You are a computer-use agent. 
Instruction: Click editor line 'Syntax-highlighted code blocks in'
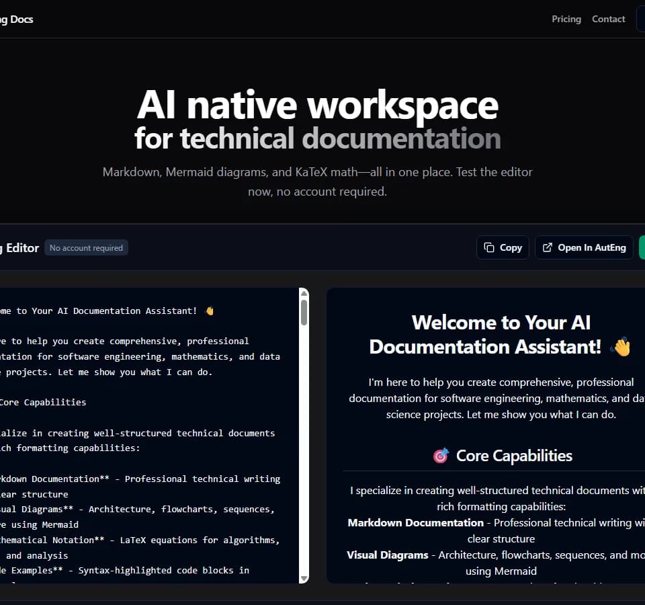[125, 571]
